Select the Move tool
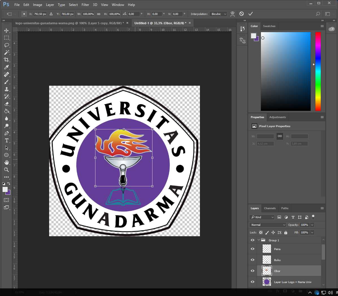Screen dimensions: 338x296 [x=6, y=30]
